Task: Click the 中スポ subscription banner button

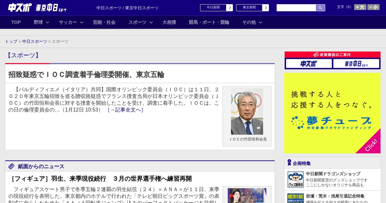Action: click(x=309, y=64)
